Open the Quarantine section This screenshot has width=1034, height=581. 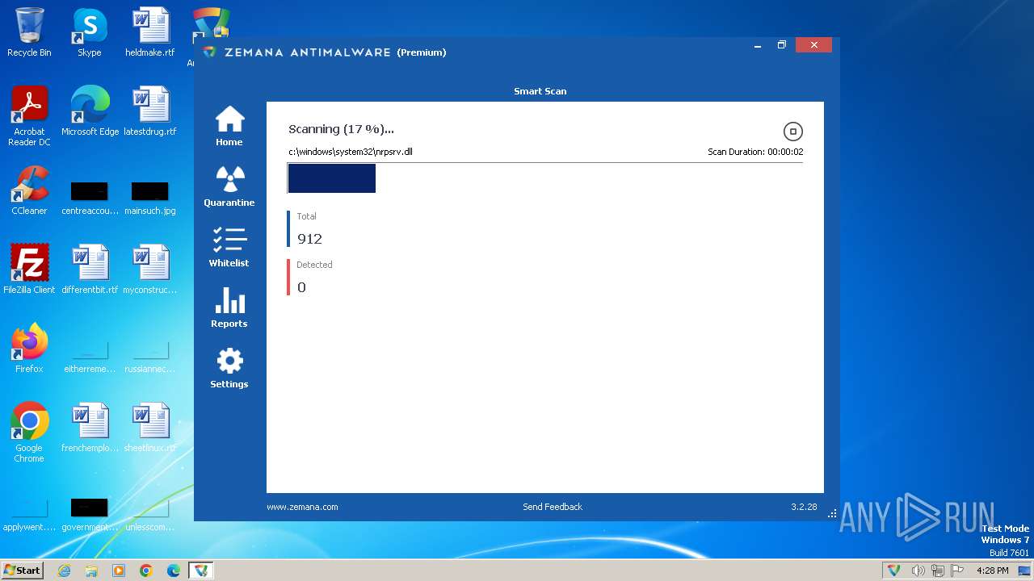[x=229, y=186]
